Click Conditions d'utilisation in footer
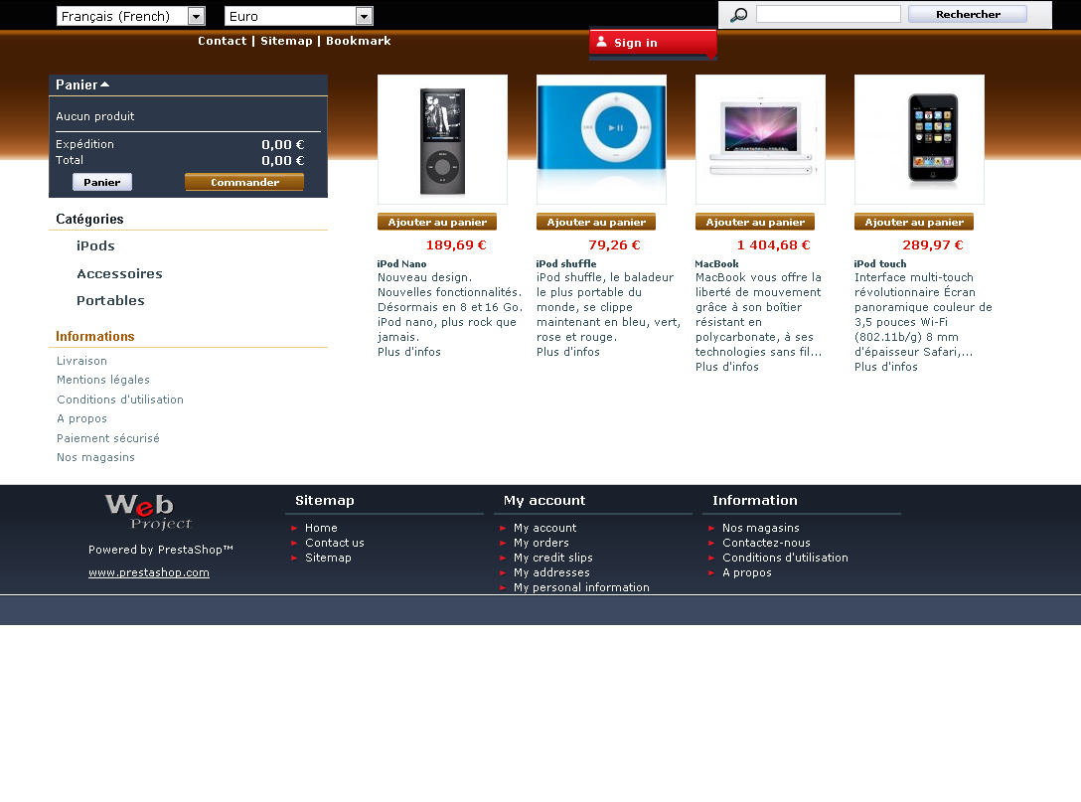Image resolution: width=1081 pixels, height=802 pixels. tap(785, 558)
